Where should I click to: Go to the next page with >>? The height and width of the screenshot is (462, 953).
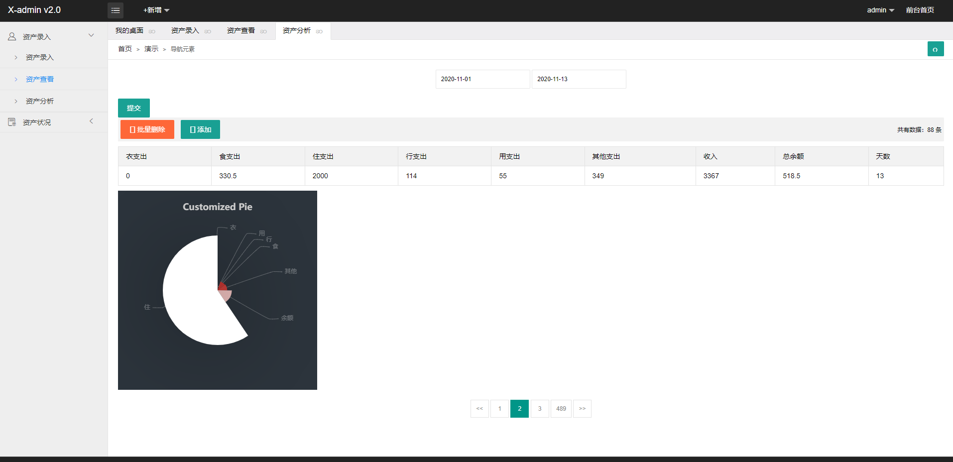[x=582, y=409]
